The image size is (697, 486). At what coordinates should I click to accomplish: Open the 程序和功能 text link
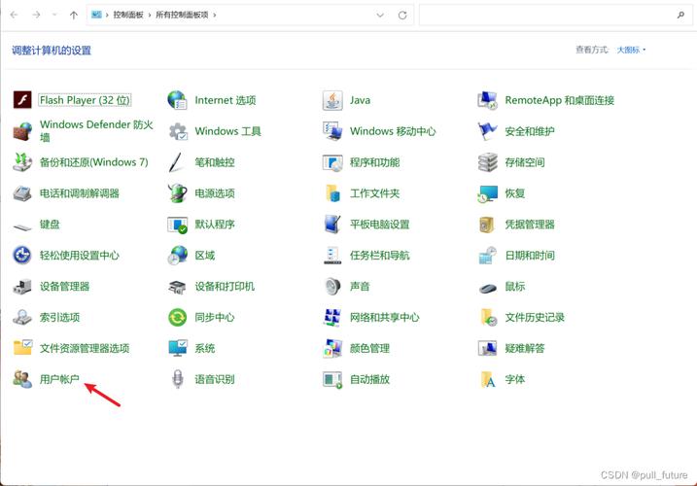tap(374, 162)
